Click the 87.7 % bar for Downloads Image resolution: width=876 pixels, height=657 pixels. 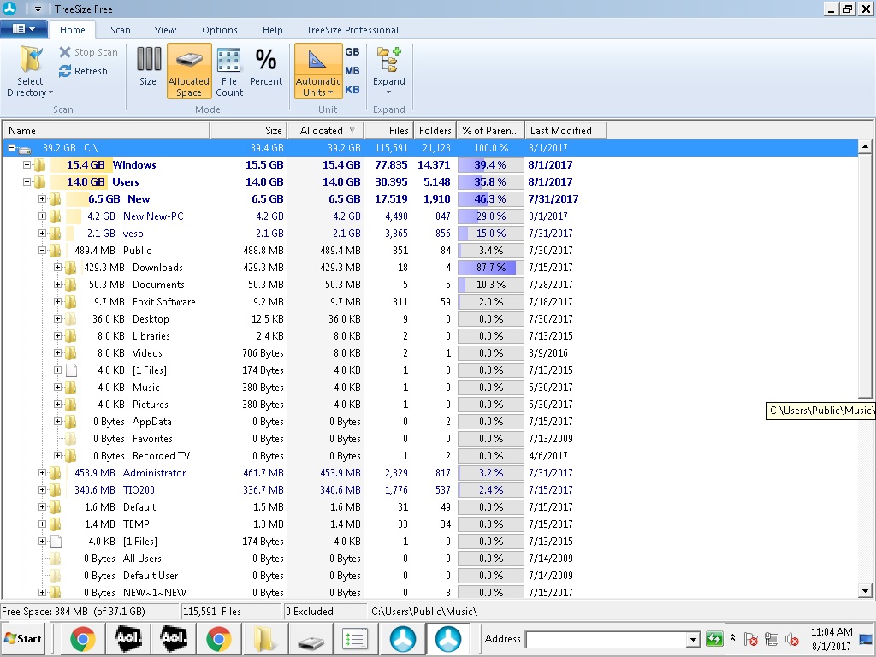click(490, 268)
